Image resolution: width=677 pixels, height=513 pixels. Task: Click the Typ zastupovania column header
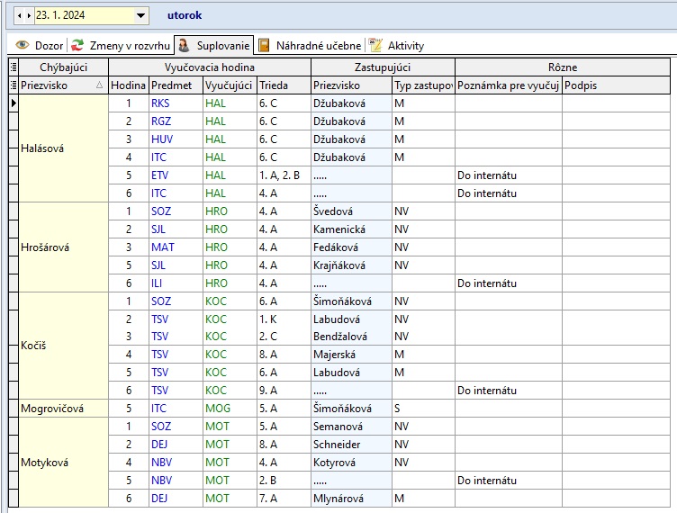(x=422, y=85)
